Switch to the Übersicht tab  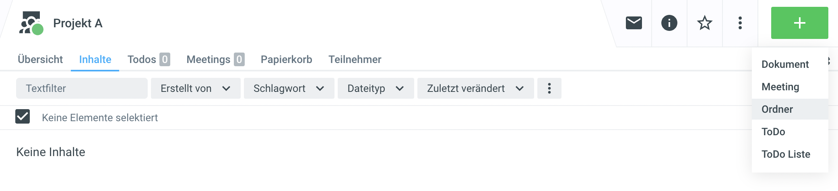coord(40,59)
